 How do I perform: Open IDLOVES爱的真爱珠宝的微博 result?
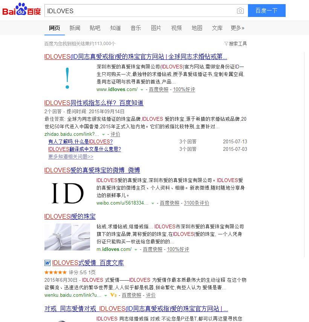[92, 170]
